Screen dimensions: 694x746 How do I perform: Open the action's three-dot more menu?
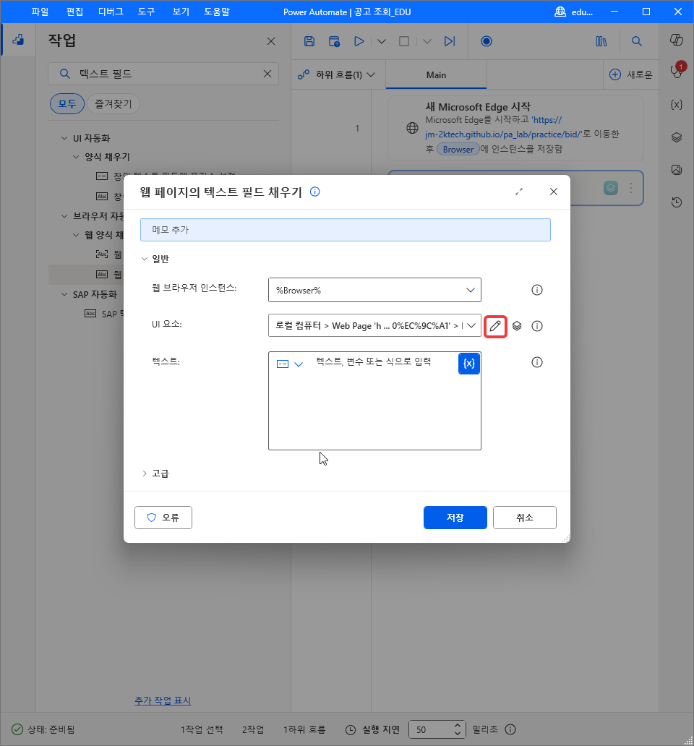pos(631,188)
